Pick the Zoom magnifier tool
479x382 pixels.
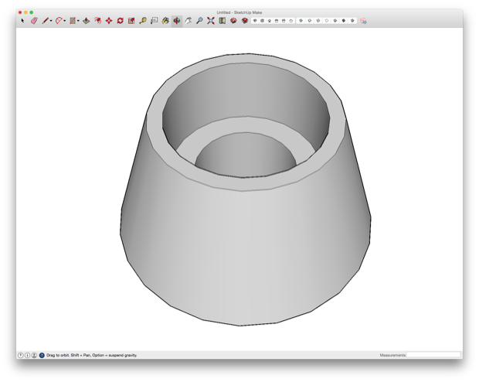199,21
